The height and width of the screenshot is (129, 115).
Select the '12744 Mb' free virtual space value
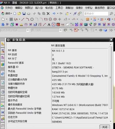pyautogui.click(x=58, y=97)
